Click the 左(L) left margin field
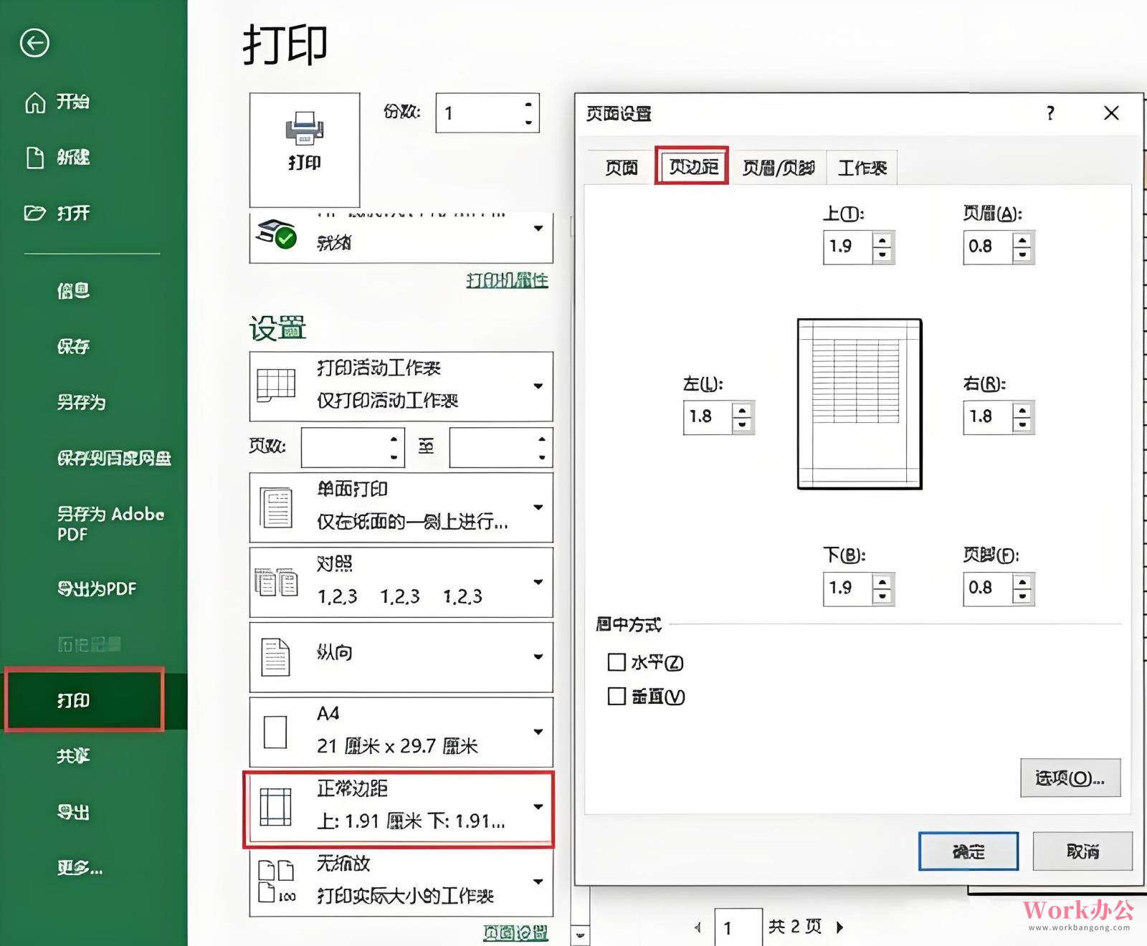This screenshot has height=946, width=1147. pyautogui.click(x=708, y=417)
